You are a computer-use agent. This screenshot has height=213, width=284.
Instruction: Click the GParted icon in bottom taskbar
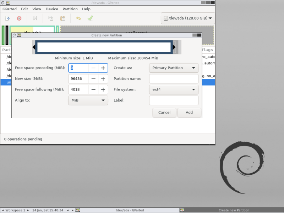(x=77, y=210)
